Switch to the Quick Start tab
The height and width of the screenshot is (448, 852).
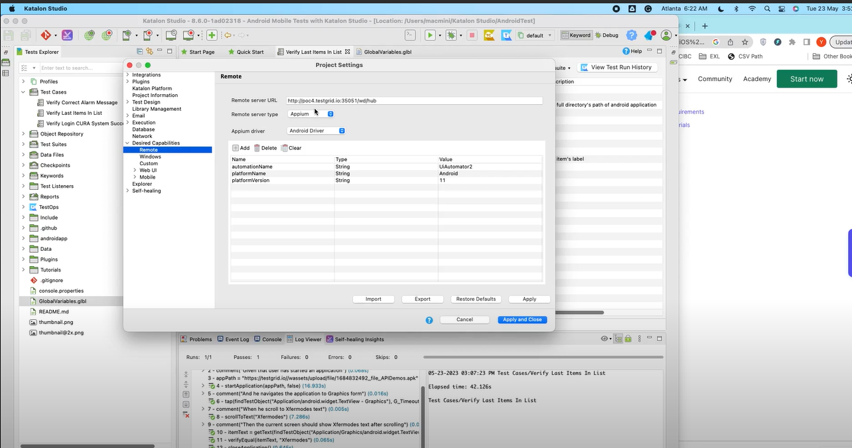coord(246,52)
